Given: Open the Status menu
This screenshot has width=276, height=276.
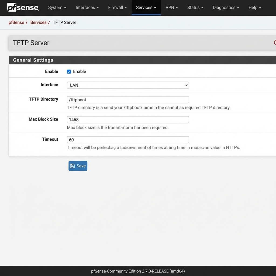Looking at the screenshot, I should click(195, 8).
